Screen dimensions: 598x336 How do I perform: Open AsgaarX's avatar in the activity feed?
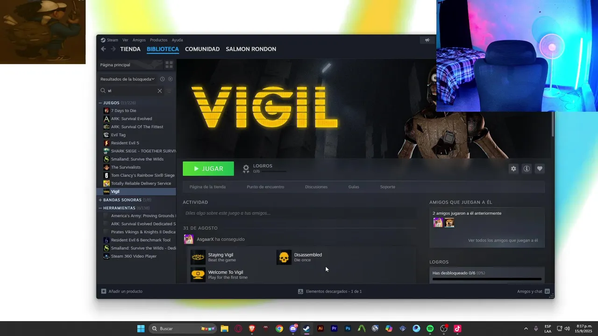(189, 239)
